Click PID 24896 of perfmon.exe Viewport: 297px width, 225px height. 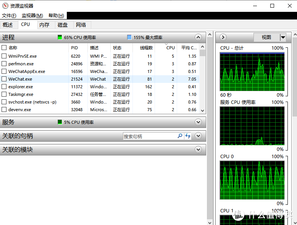point(77,64)
